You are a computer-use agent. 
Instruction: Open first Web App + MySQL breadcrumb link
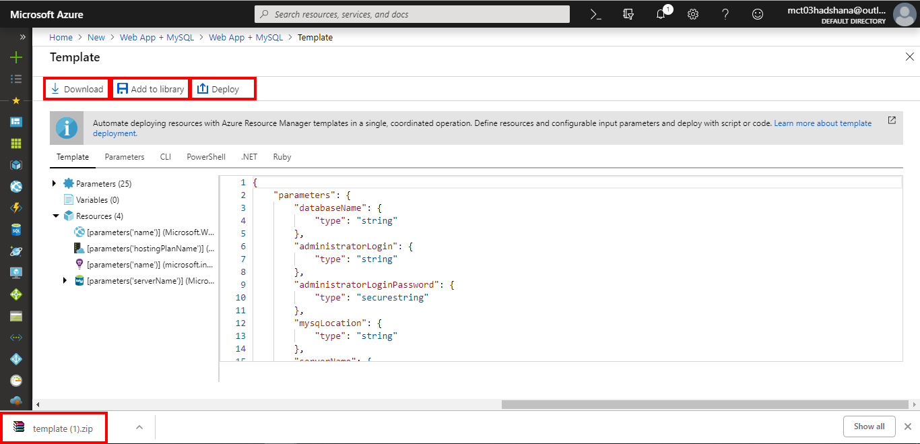157,38
